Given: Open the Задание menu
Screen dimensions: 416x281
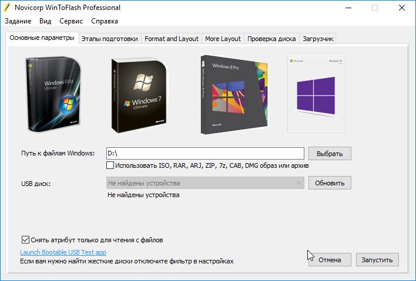Looking at the screenshot, I should 19,21.
